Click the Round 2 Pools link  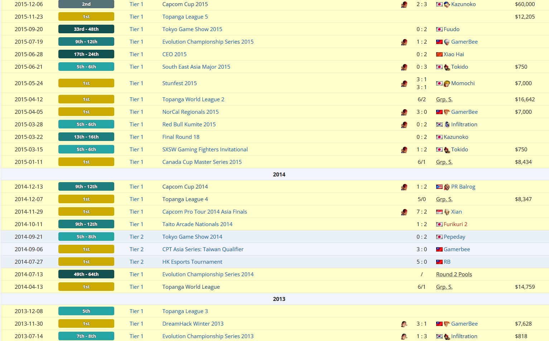pyautogui.click(x=454, y=274)
